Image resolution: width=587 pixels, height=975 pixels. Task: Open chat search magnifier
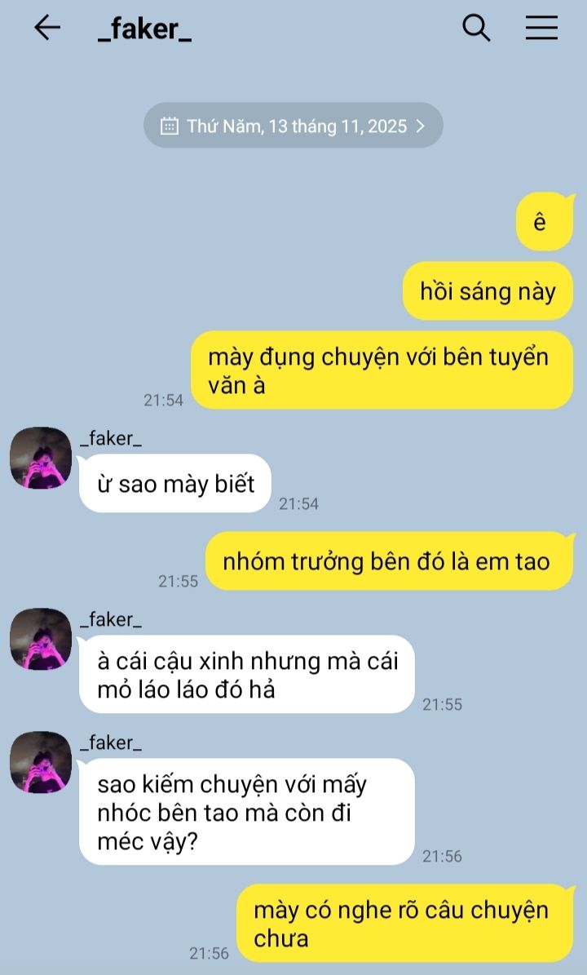476,28
